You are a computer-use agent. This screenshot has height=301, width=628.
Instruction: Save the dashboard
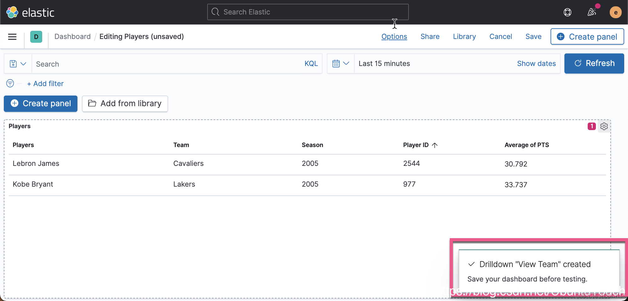pyautogui.click(x=533, y=36)
